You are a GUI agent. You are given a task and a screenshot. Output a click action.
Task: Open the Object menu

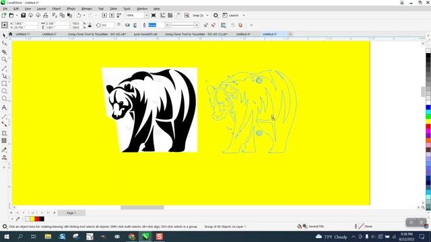point(56,9)
